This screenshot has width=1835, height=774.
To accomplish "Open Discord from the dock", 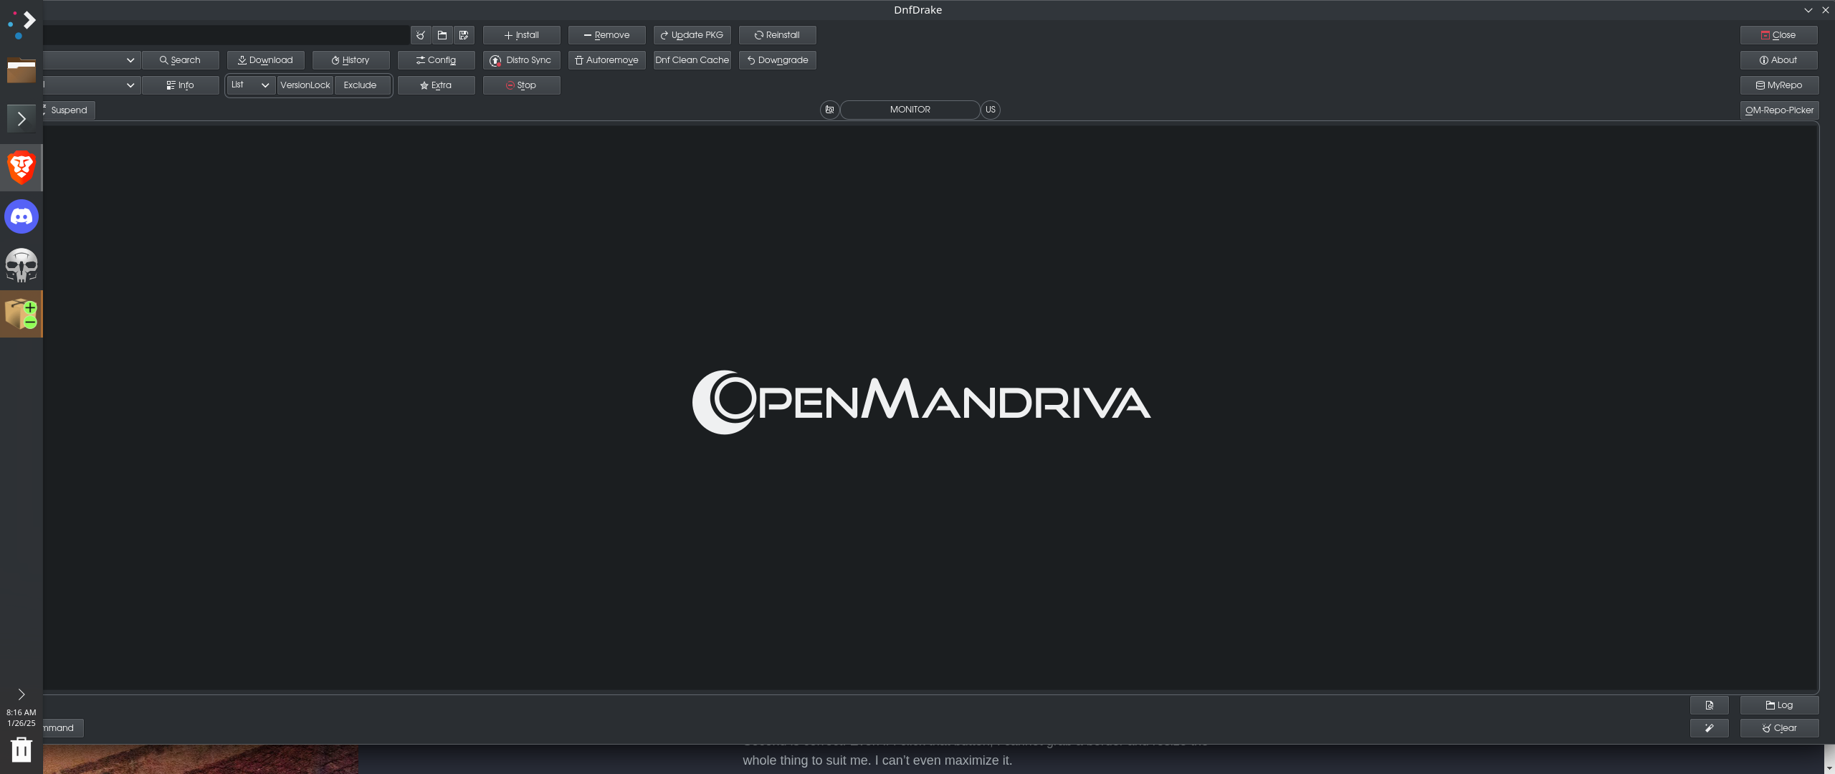I will 22,216.
